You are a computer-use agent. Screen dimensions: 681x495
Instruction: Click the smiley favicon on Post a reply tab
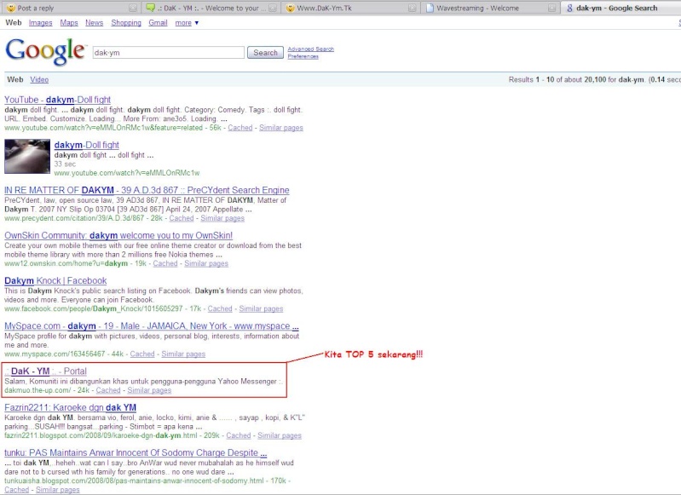(x=11, y=8)
